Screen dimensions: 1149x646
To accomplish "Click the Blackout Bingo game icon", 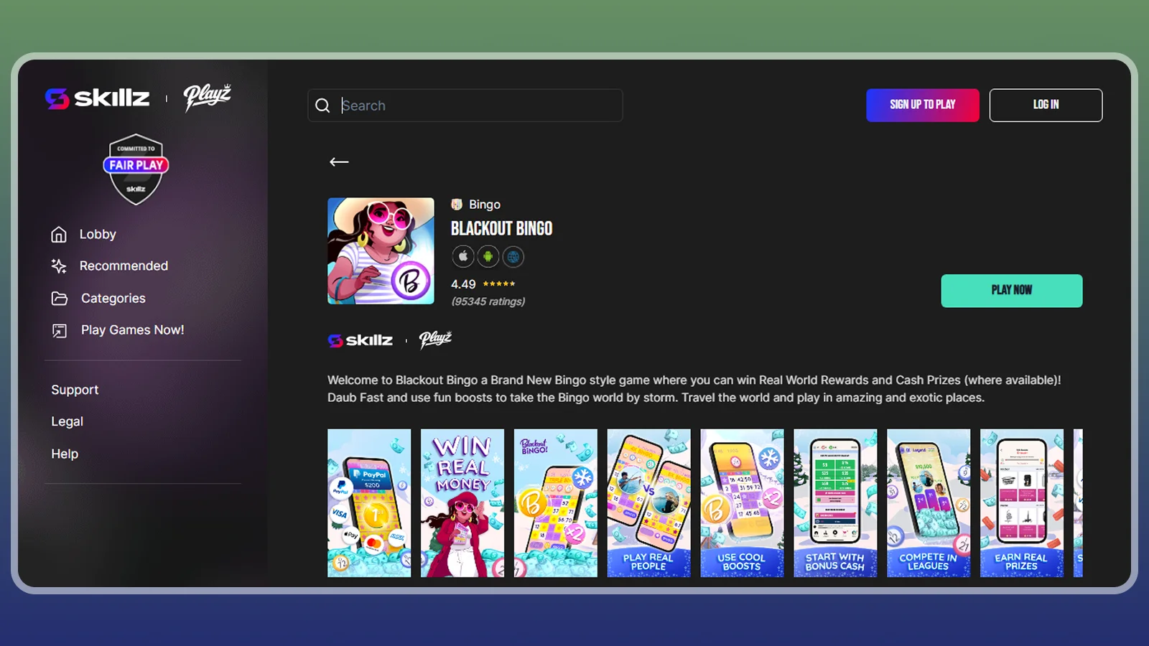I will coord(381,251).
